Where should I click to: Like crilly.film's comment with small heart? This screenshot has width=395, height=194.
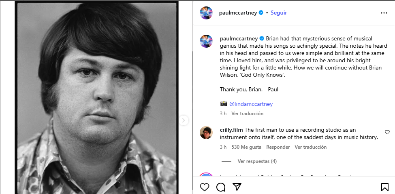click(x=387, y=132)
